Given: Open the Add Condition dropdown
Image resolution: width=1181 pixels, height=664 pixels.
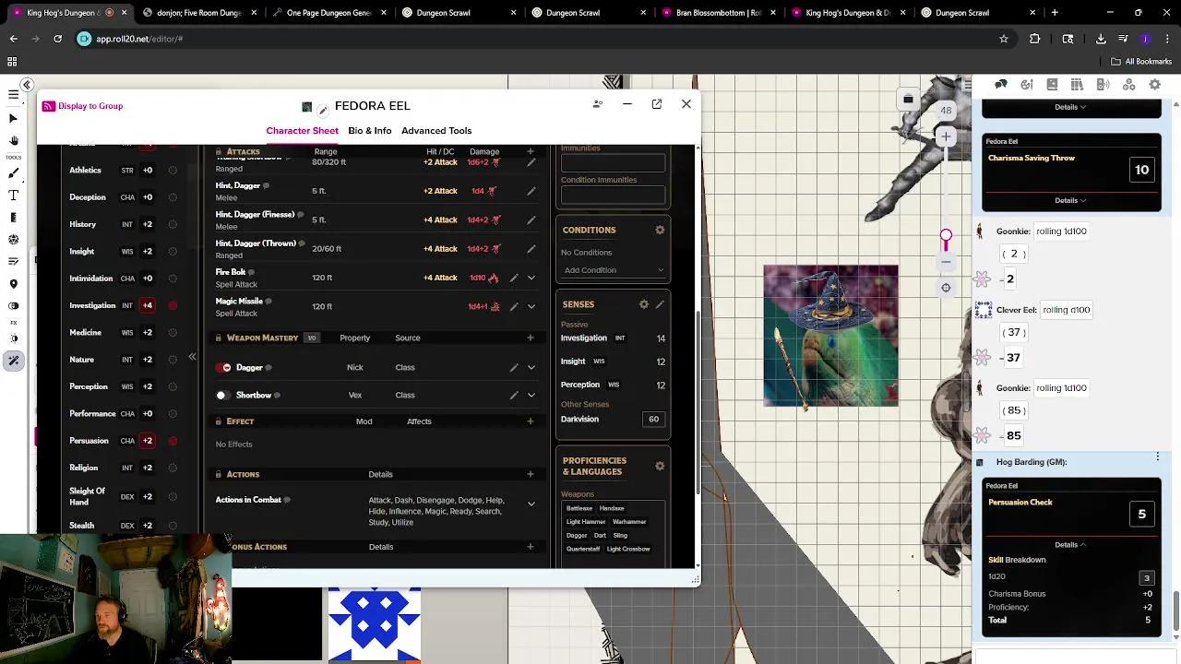Looking at the screenshot, I should [612, 270].
